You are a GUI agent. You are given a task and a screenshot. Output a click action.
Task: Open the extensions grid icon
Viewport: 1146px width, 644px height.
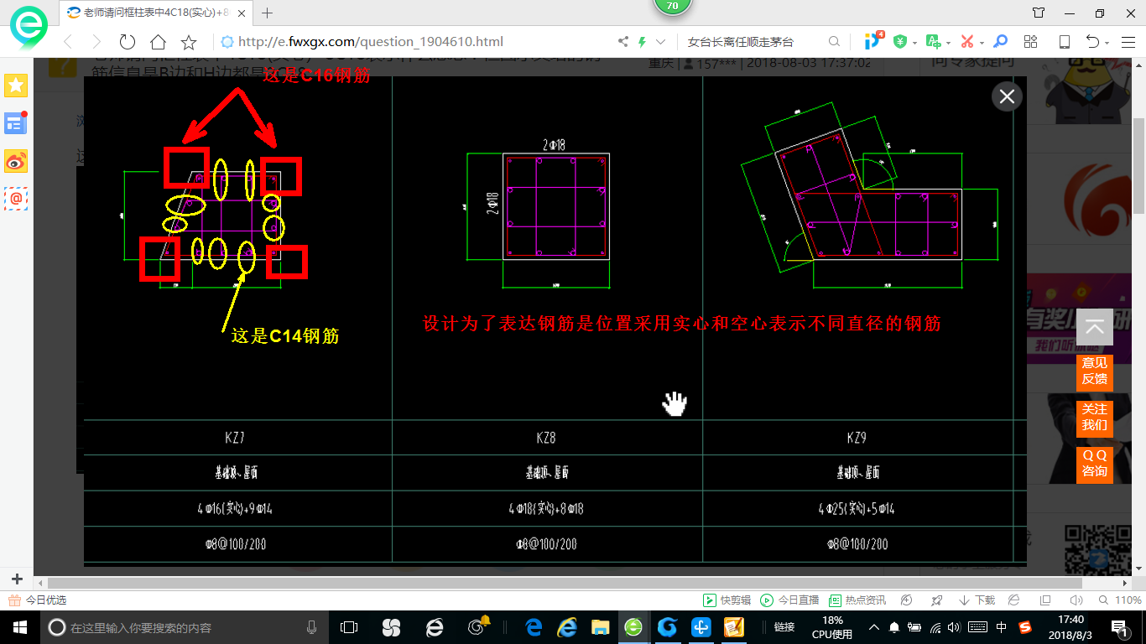tap(1031, 42)
